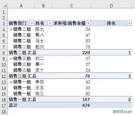The width and height of the screenshot is (135, 115).
Task: Select column A header
Action: [21, 6]
